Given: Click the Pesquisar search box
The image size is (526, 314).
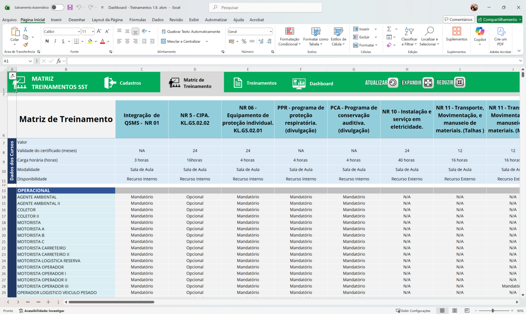Looking at the screenshot, I should (265, 7).
